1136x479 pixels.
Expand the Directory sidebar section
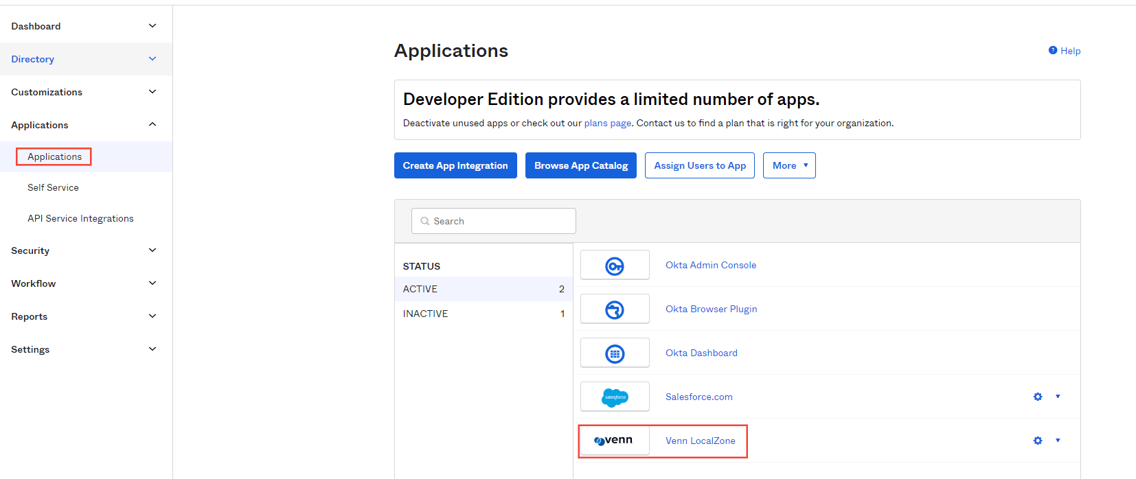pos(152,59)
